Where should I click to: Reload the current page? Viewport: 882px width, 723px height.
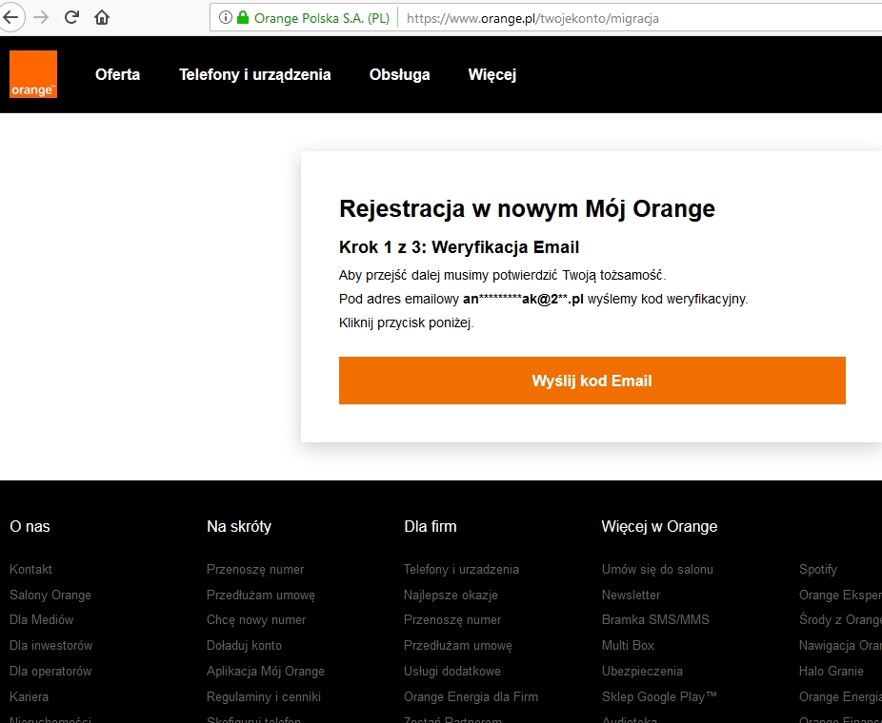(x=70, y=16)
